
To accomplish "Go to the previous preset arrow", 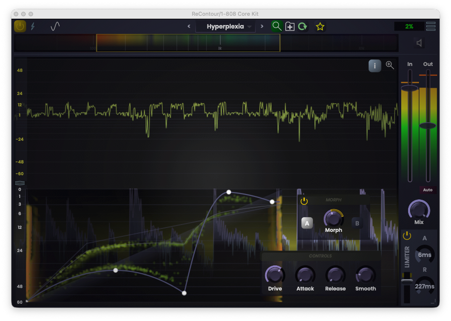I will click(x=189, y=27).
